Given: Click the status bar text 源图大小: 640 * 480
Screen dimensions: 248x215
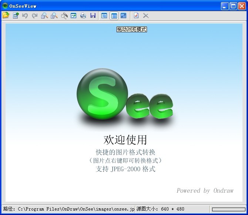Looking at the screenshot, I should [x=160, y=209].
